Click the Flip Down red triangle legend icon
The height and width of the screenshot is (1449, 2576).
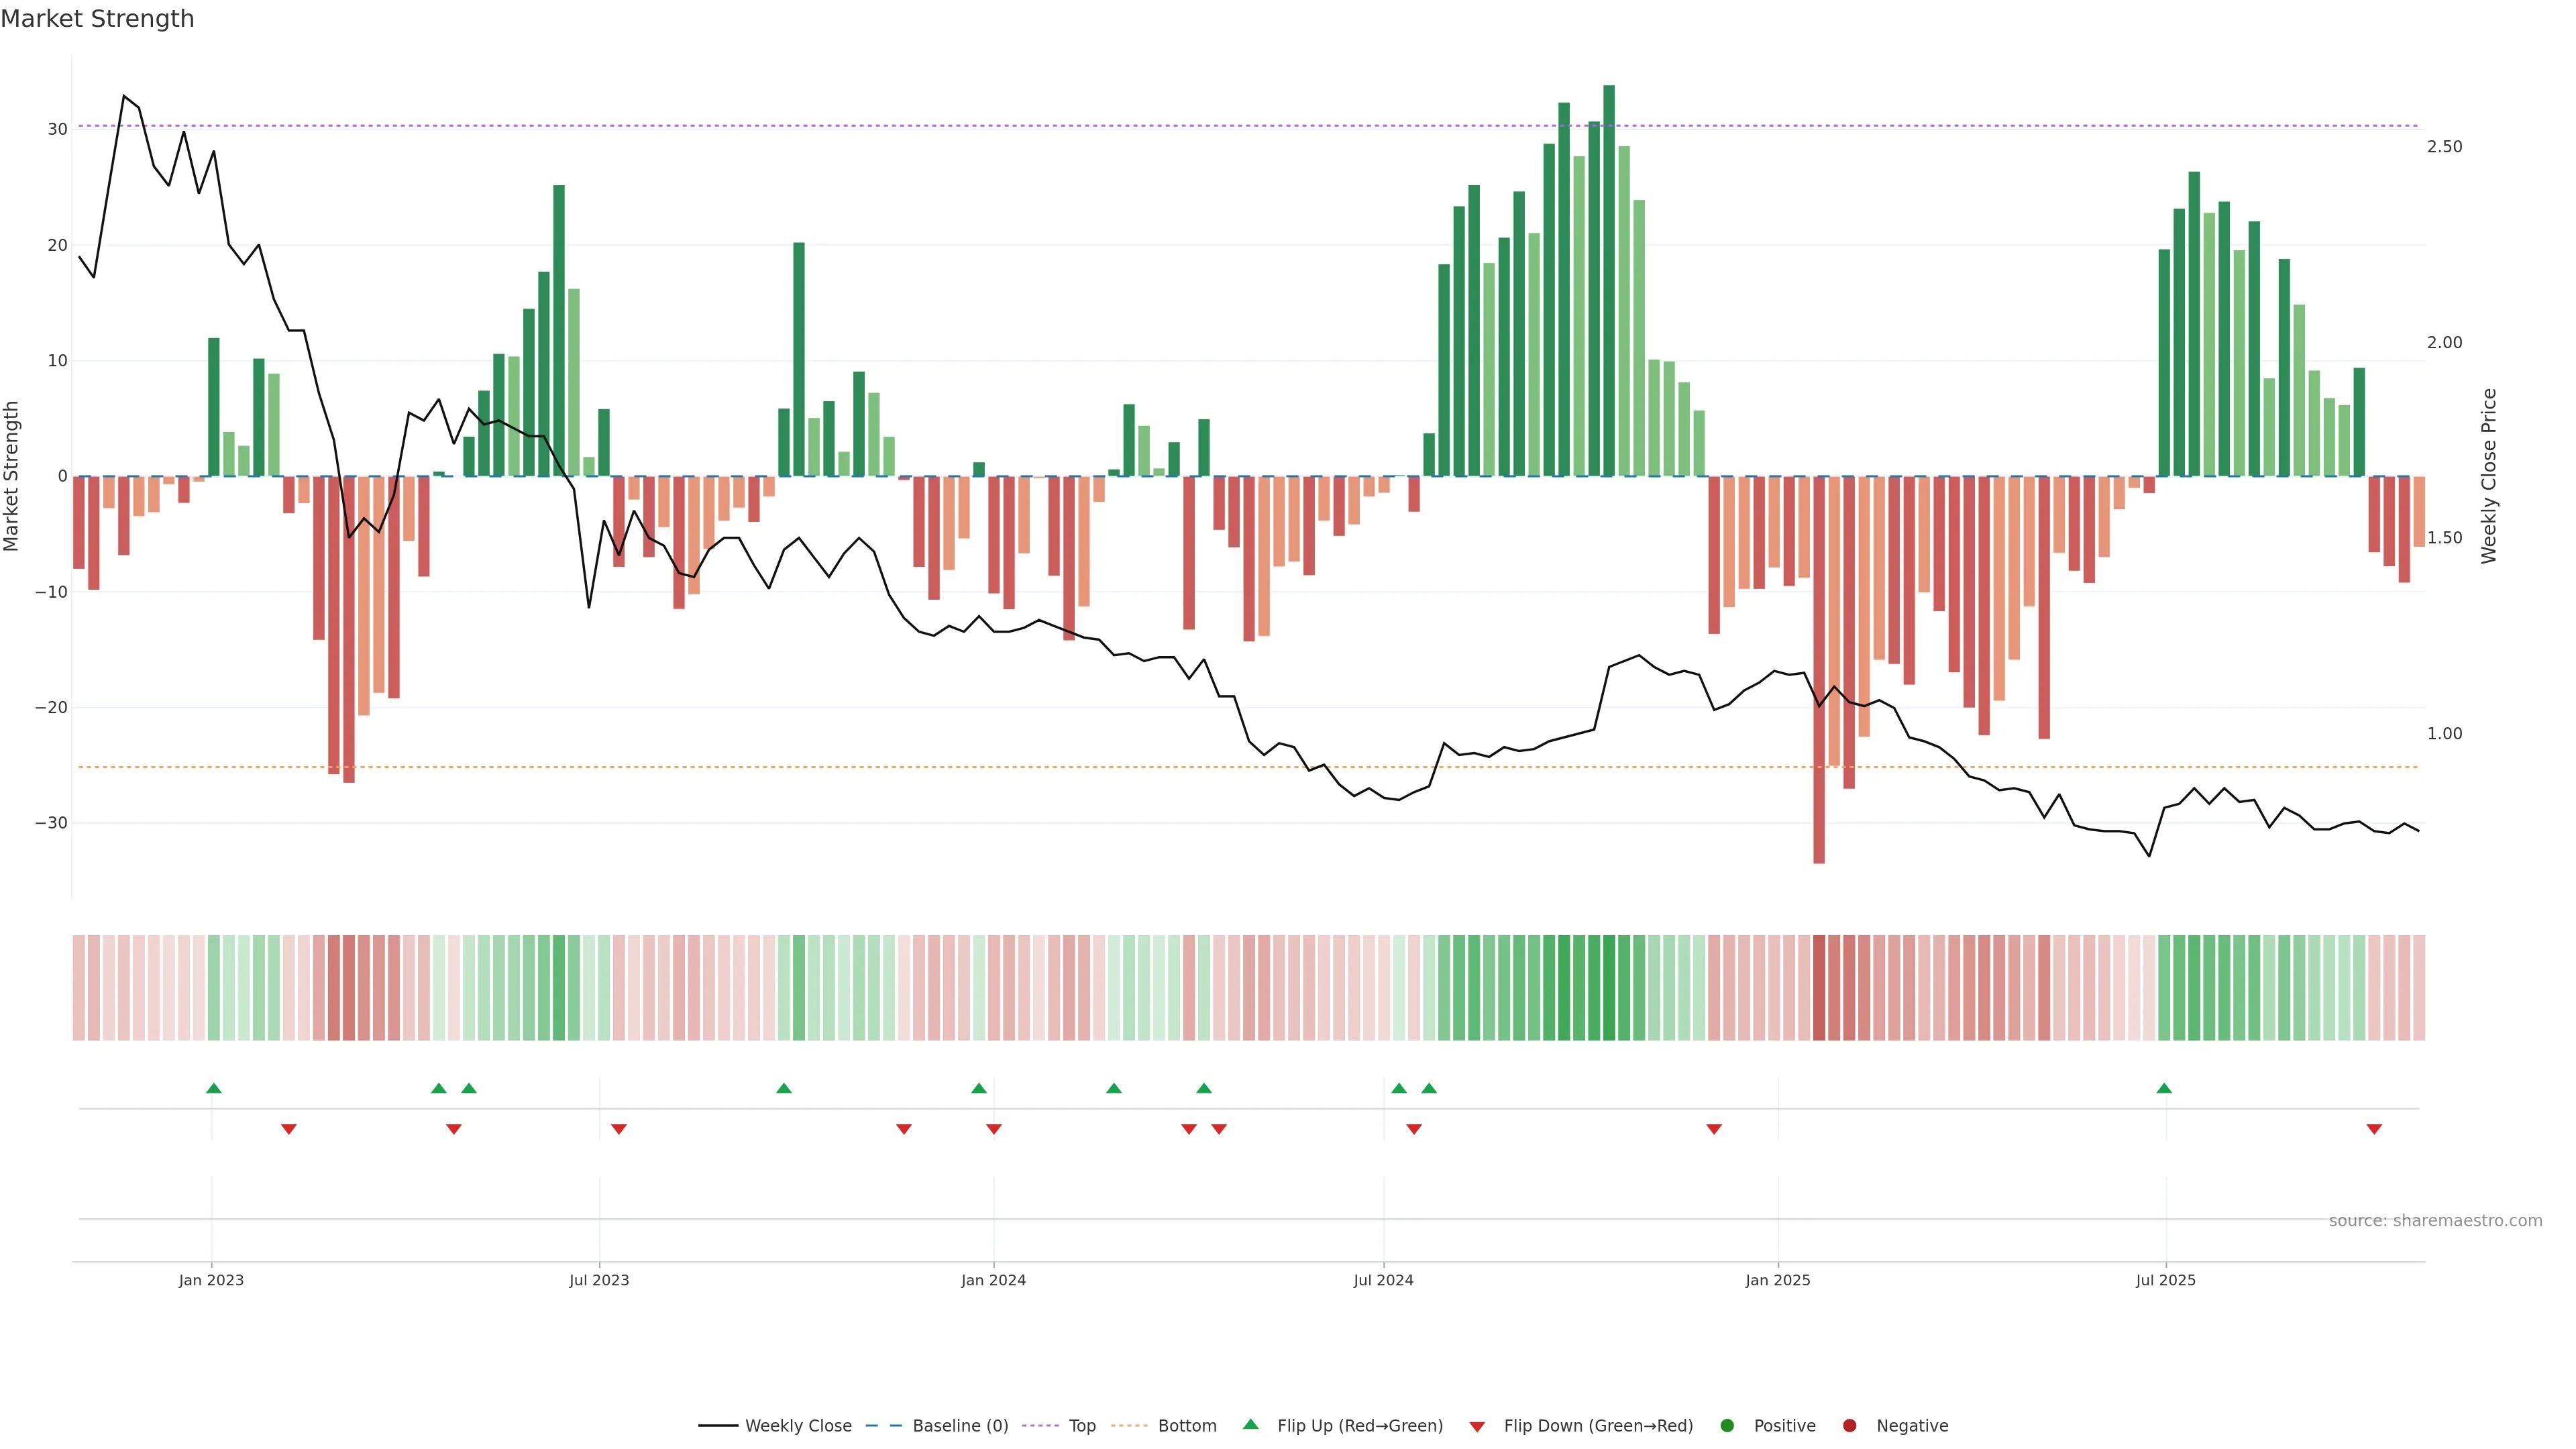coord(1477,1427)
